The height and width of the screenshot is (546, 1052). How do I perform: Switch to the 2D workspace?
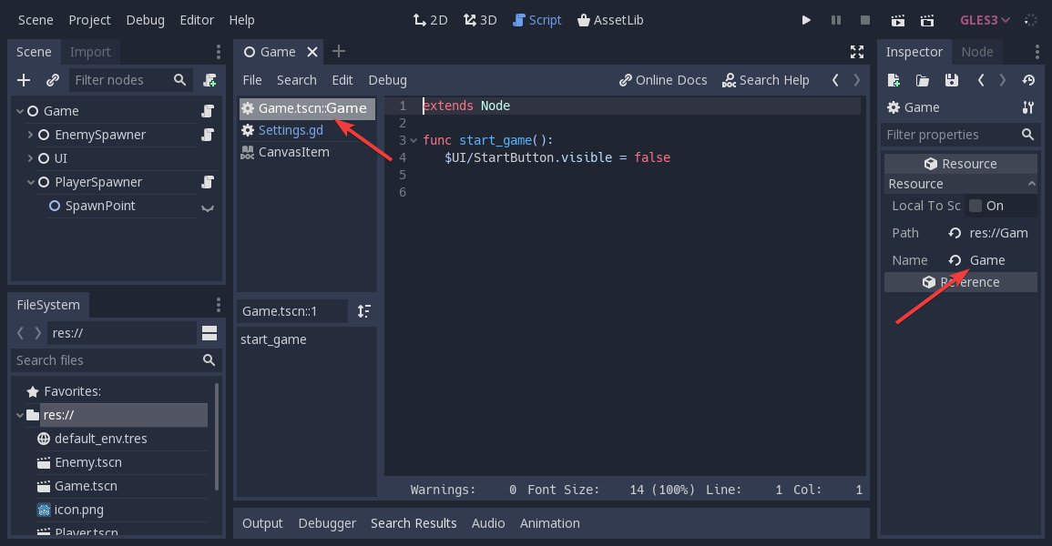[x=430, y=19]
